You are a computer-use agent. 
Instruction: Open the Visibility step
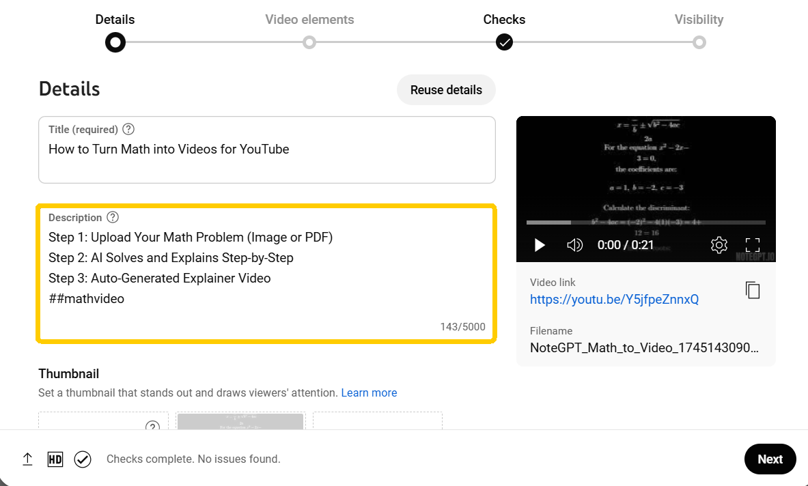tap(699, 42)
